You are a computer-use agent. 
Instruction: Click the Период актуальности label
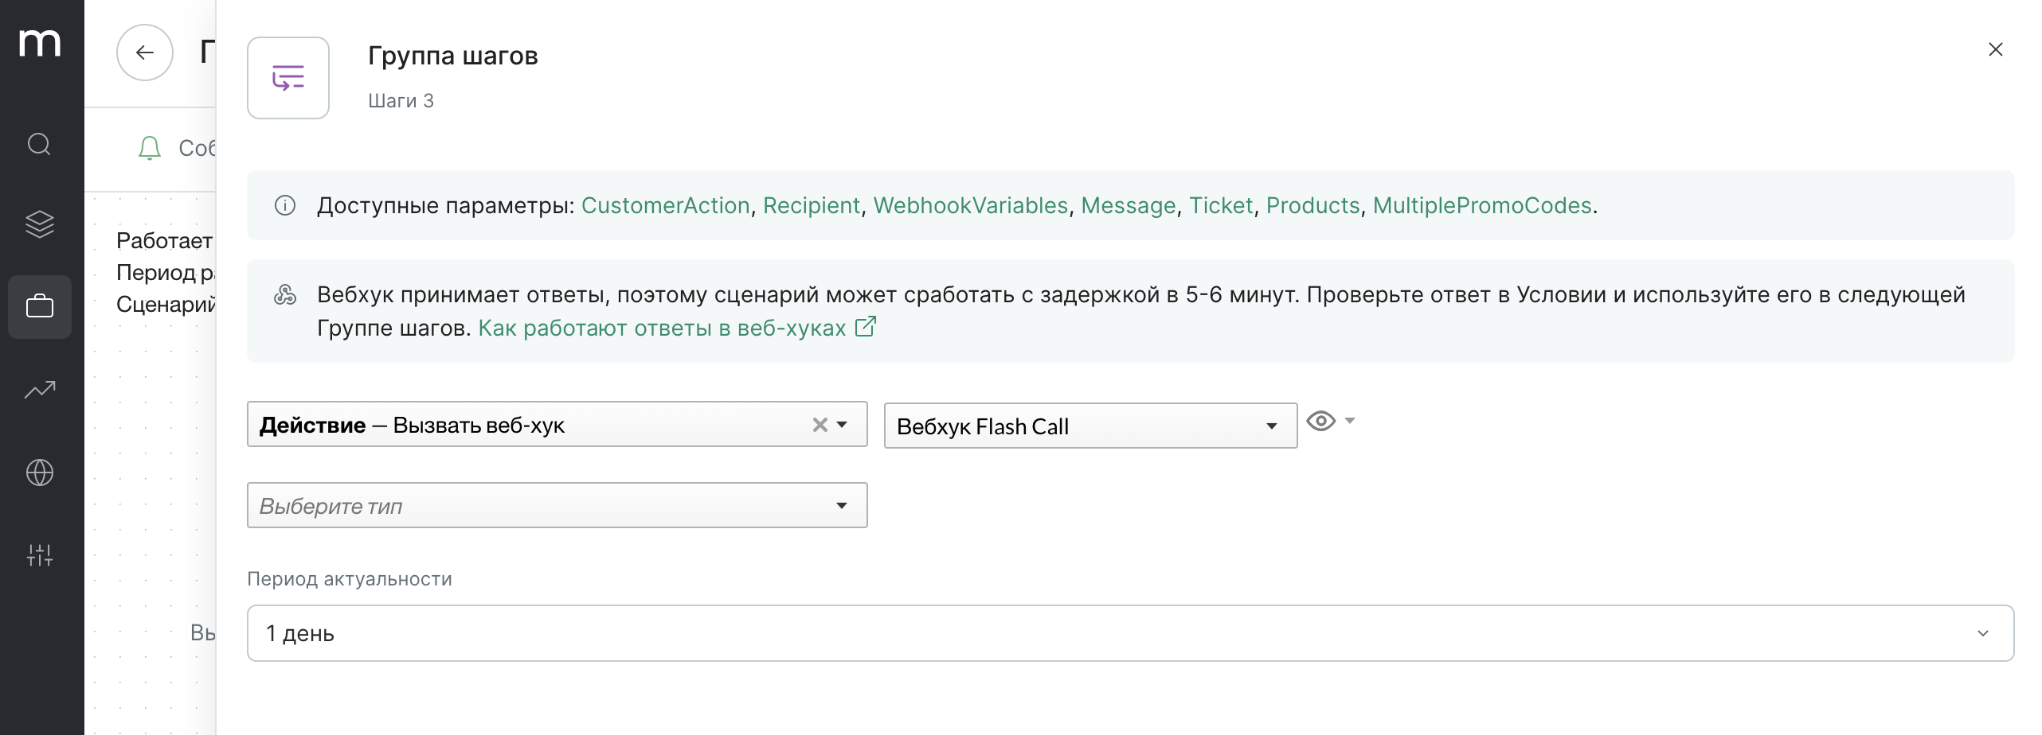pos(350,579)
